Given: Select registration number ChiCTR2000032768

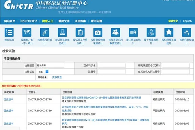Looking at the screenshot, I should (x=40, y=124).
